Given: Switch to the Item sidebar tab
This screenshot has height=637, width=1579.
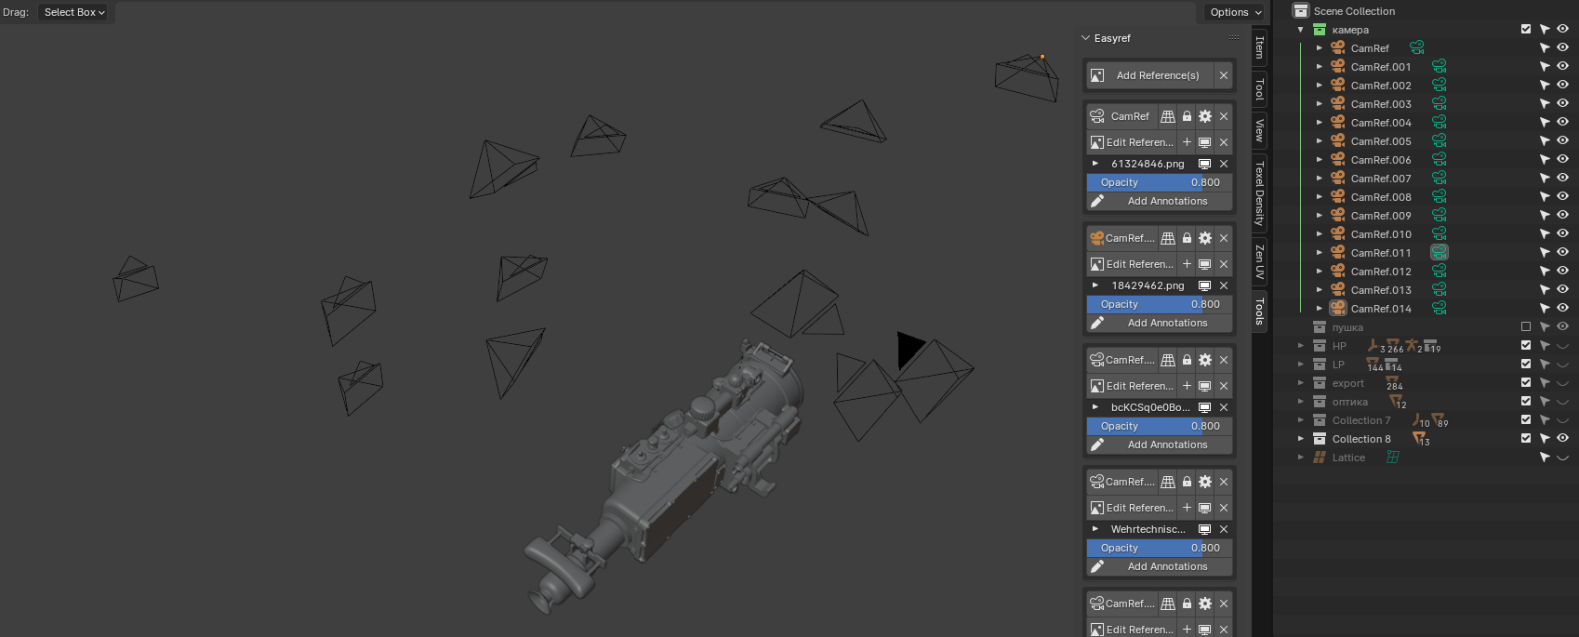Looking at the screenshot, I should click(x=1259, y=46).
